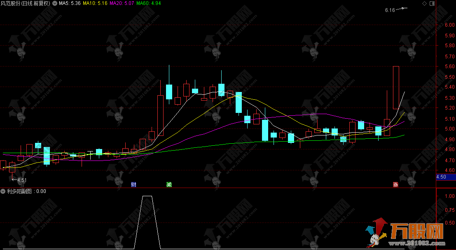Screen dimensions: 456x250
Task: Expand the 利多阳副图 indicator dropdown arrow
Action: [x=3, y=191]
